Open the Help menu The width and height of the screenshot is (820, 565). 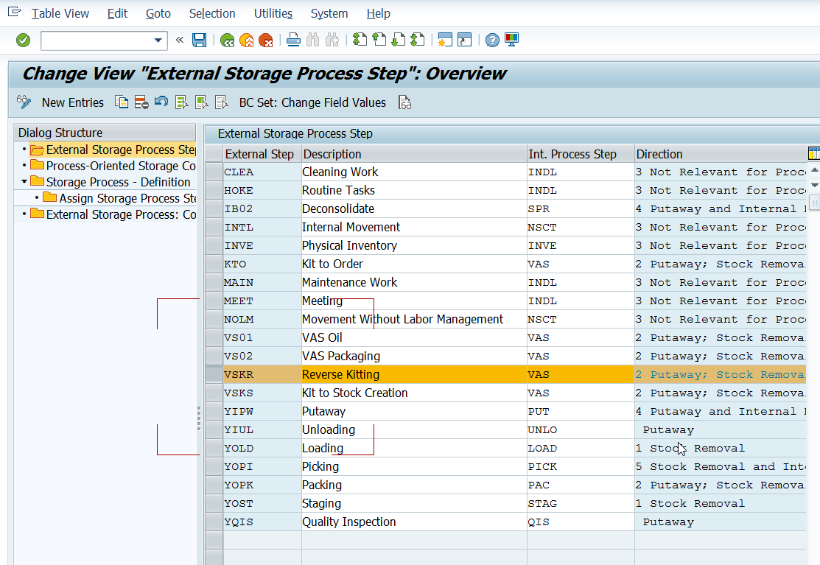[x=378, y=13]
